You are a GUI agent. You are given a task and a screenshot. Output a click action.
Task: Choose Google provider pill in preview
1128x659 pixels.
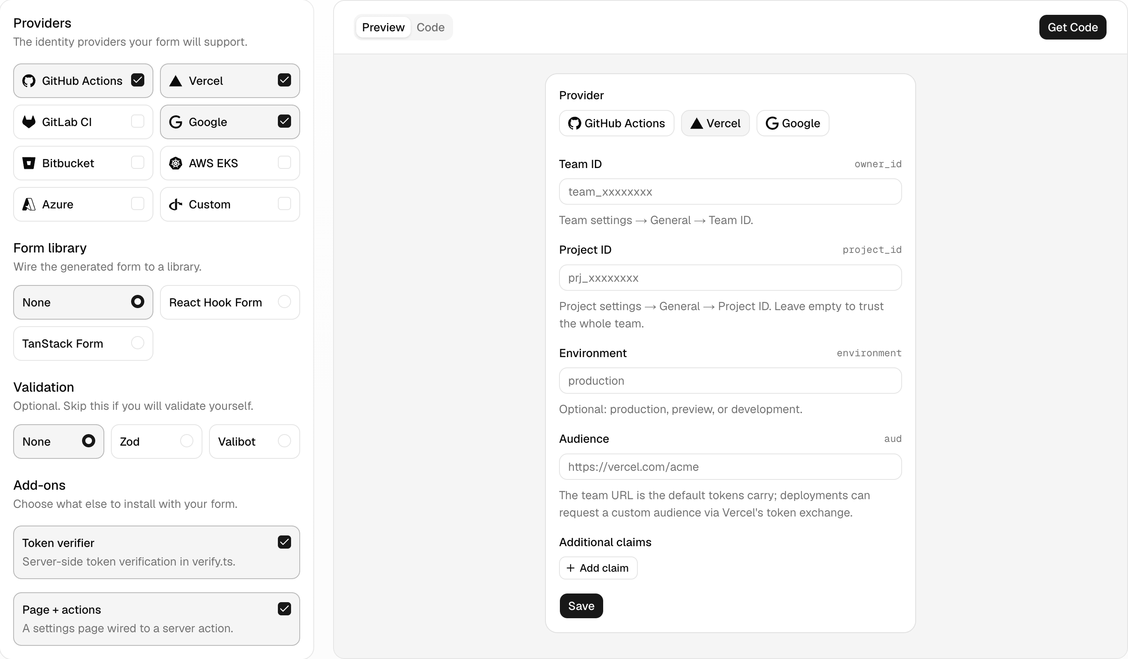point(792,124)
